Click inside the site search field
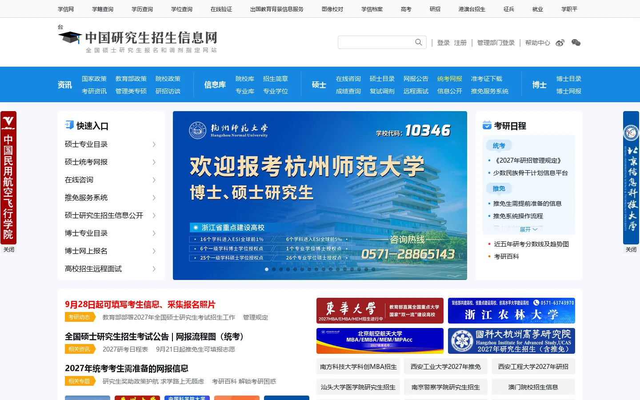 [x=376, y=42]
